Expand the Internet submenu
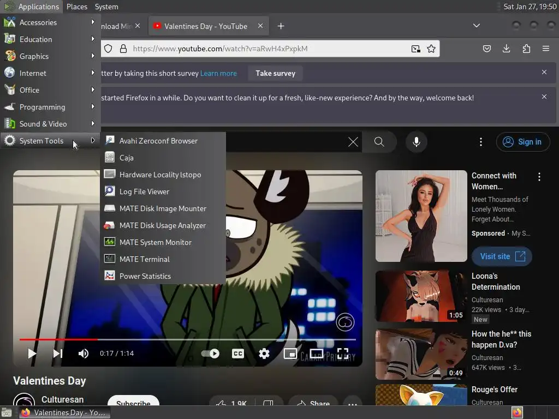Viewport: 559px width, 419px height. click(50, 73)
